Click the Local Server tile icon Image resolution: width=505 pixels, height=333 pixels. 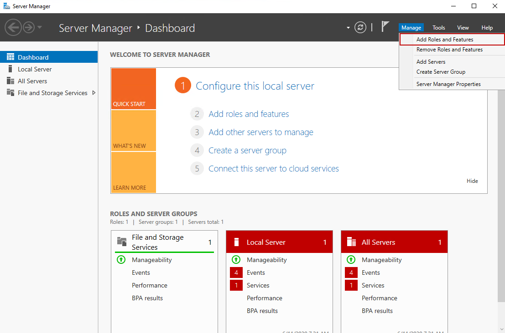(x=237, y=242)
